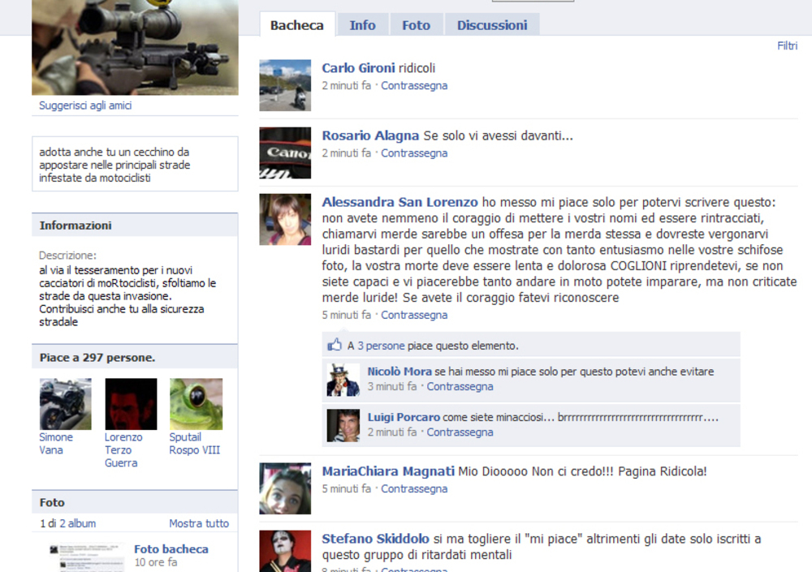Image resolution: width=812 pixels, height=572 pixels.
Task: Open the Filtri options
Action: 787,45
